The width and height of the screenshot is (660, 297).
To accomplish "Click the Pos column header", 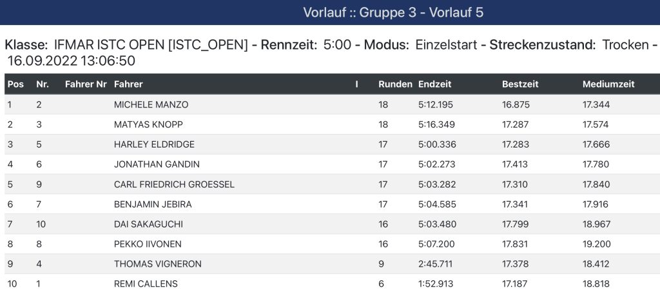I will coord(15,84).
